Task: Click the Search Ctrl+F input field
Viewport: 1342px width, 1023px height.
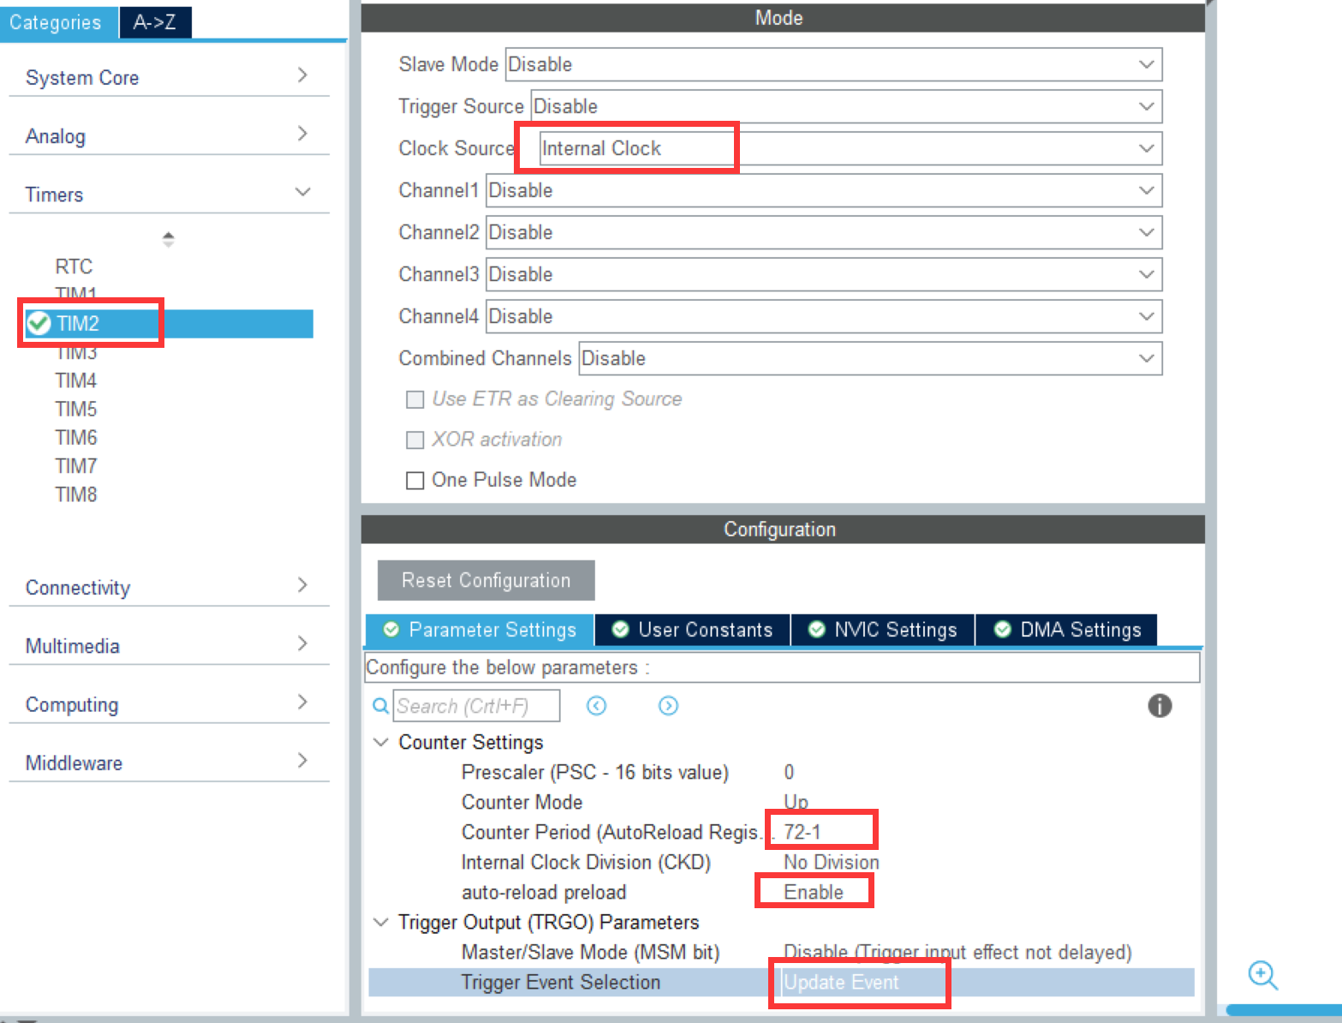Action: point(475,705)
